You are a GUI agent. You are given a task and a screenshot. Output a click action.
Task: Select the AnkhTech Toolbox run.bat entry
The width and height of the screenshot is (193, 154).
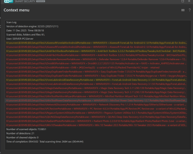(96, 55)
